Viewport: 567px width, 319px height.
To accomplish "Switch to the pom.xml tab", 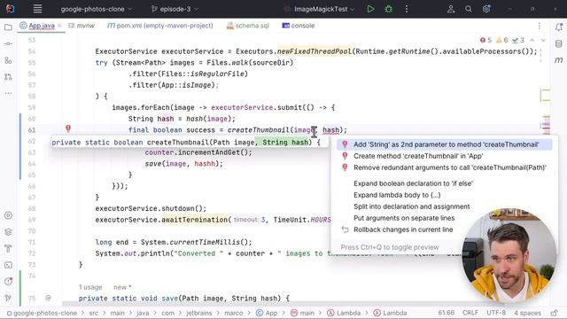I will [160, 26].
